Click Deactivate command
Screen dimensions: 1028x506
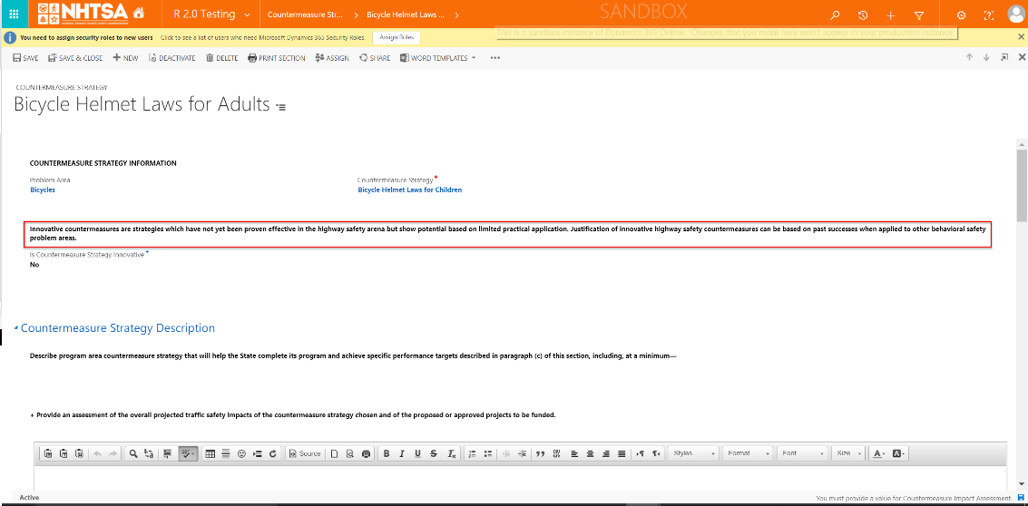[x=171, y=58]
